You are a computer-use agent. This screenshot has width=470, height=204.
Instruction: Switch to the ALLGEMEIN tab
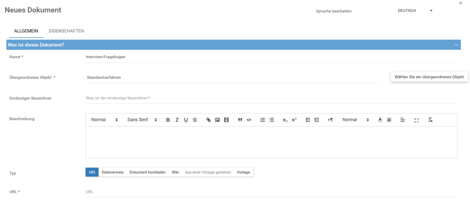click(x=26, y=31)
